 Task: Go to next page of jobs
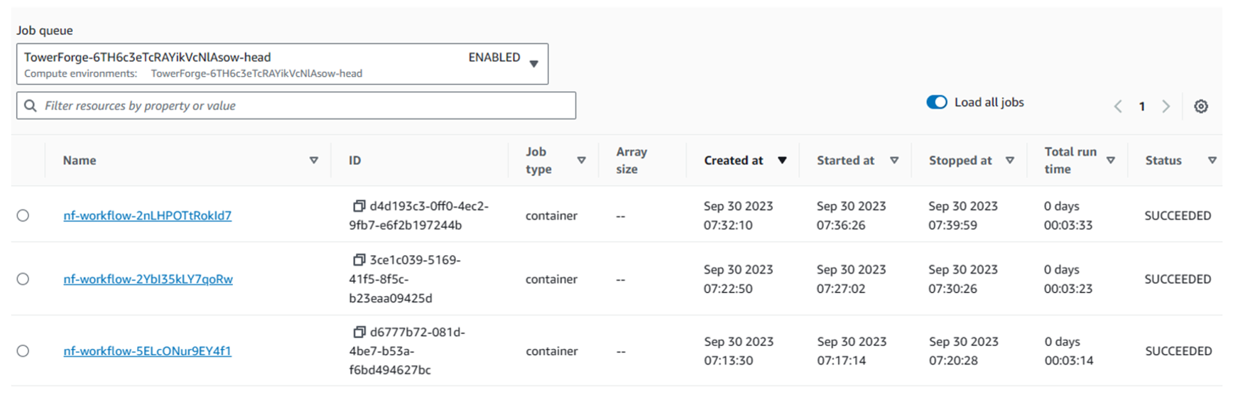tap(1166, 107)
